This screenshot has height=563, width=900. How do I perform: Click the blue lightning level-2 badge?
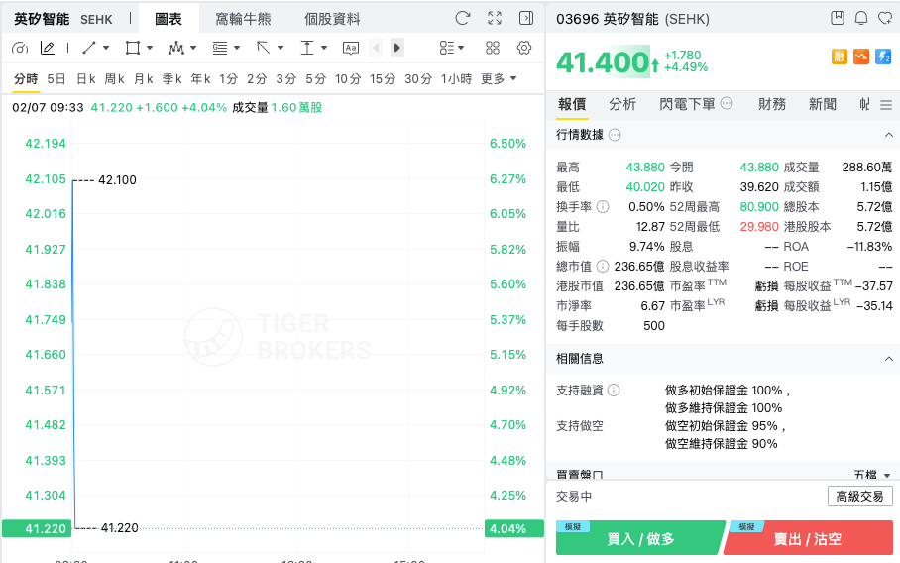tap(883, 56)
